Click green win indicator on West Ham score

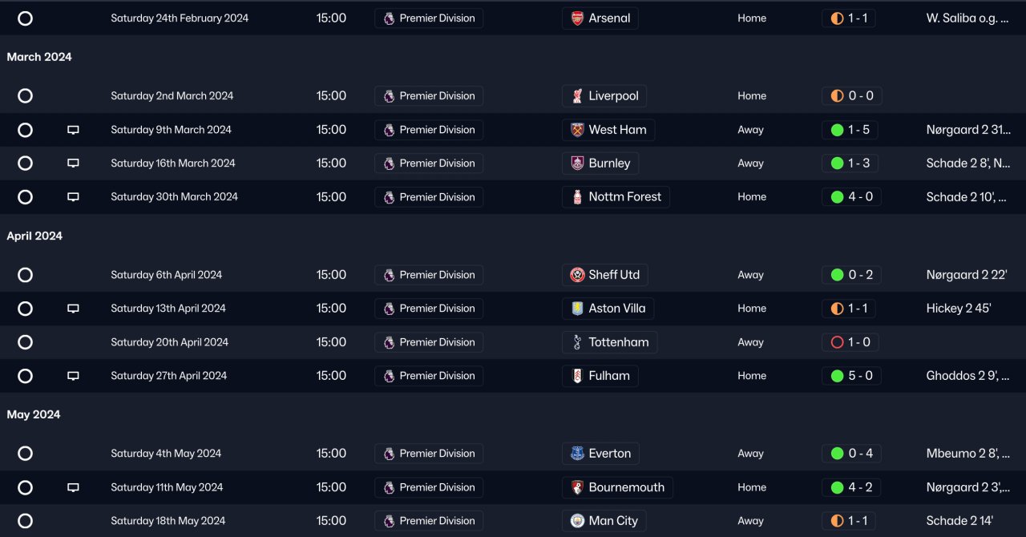click(837, 130)
